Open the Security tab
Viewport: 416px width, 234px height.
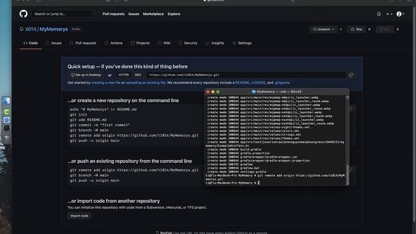tap(188, 43)
